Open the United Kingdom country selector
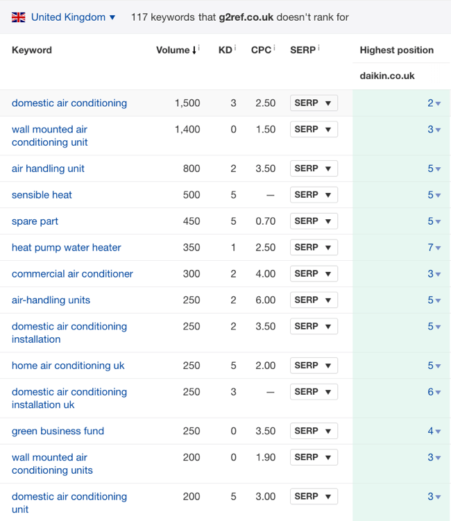451x521 pixels. [73, 17]
